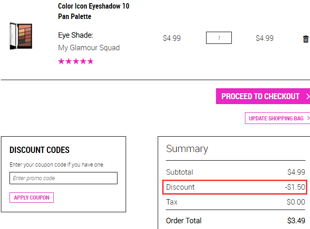Click the arrow on Update Shopping Bag

coord(308,118)
